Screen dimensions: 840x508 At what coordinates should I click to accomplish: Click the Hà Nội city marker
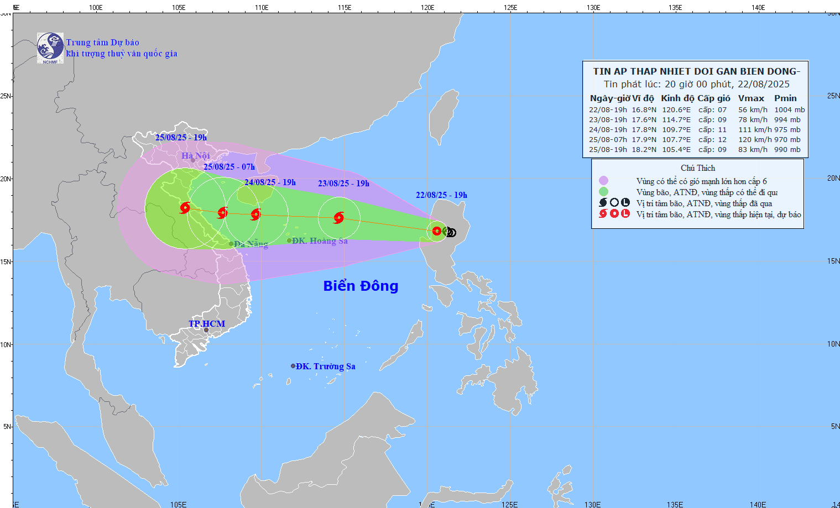(193, 160)
